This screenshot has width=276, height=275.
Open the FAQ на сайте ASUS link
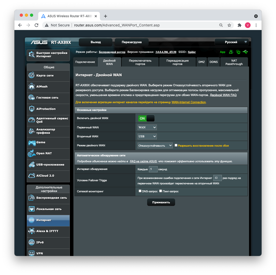point(143,161)
